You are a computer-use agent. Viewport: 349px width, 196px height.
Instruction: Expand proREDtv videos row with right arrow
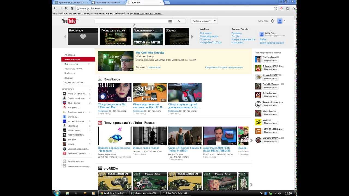(x=251, y=185)
